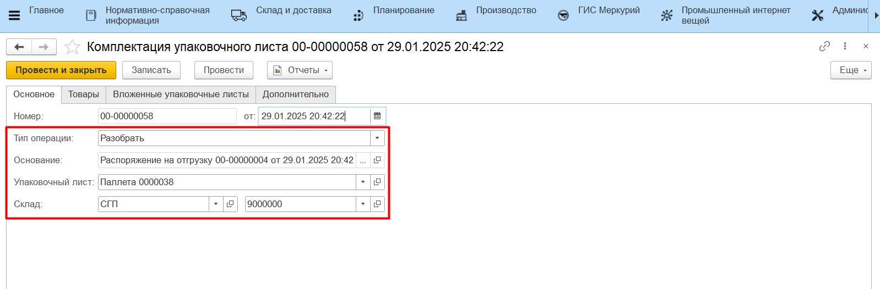Open the Планирование section

click(x=404, y=10)
